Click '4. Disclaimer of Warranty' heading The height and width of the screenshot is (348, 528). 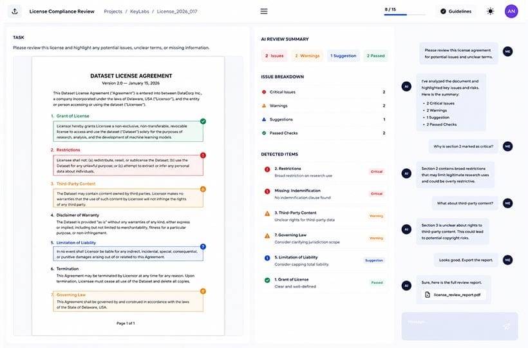[75, 215]
